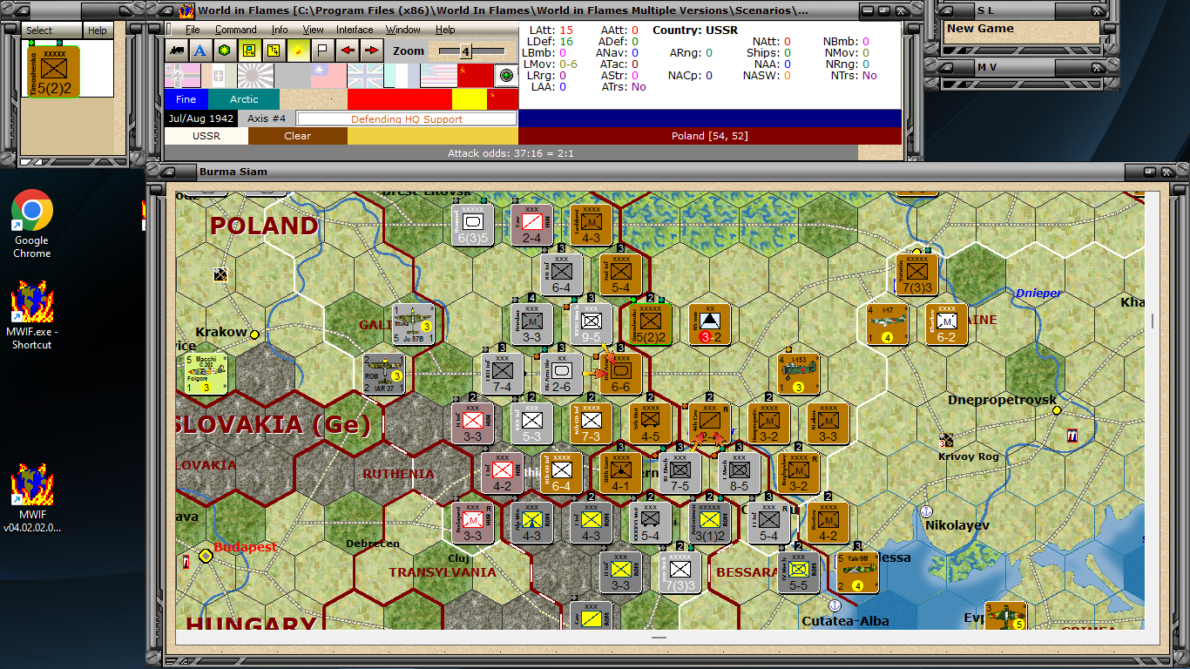Viewport: 1190px width, 669px height.
Task: Open the Info menu
Action: tap(279, 30)
